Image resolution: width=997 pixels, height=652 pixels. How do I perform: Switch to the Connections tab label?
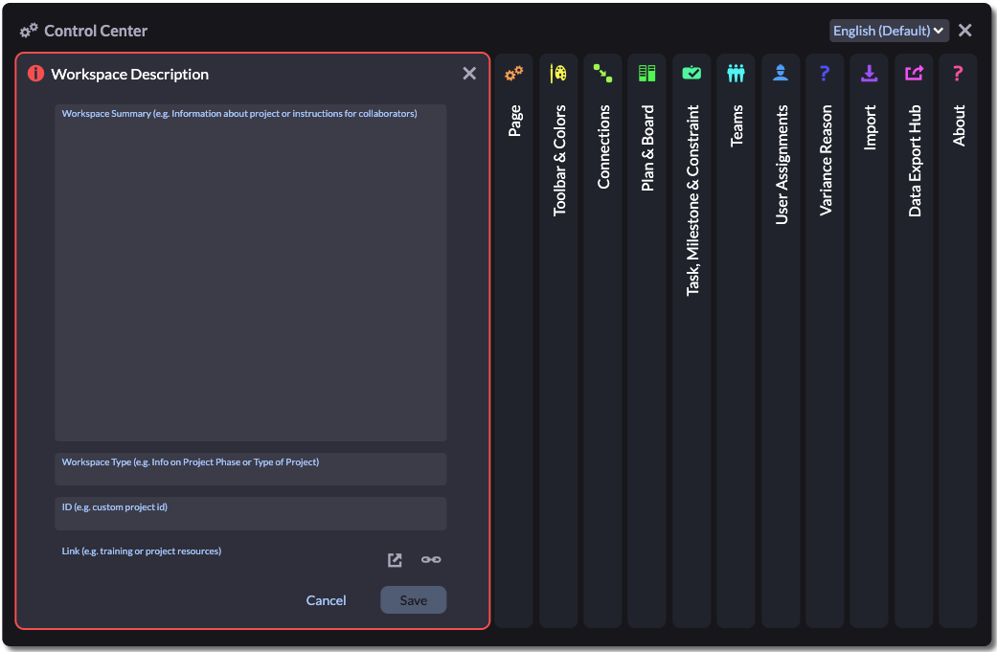(x=603, y=146)
